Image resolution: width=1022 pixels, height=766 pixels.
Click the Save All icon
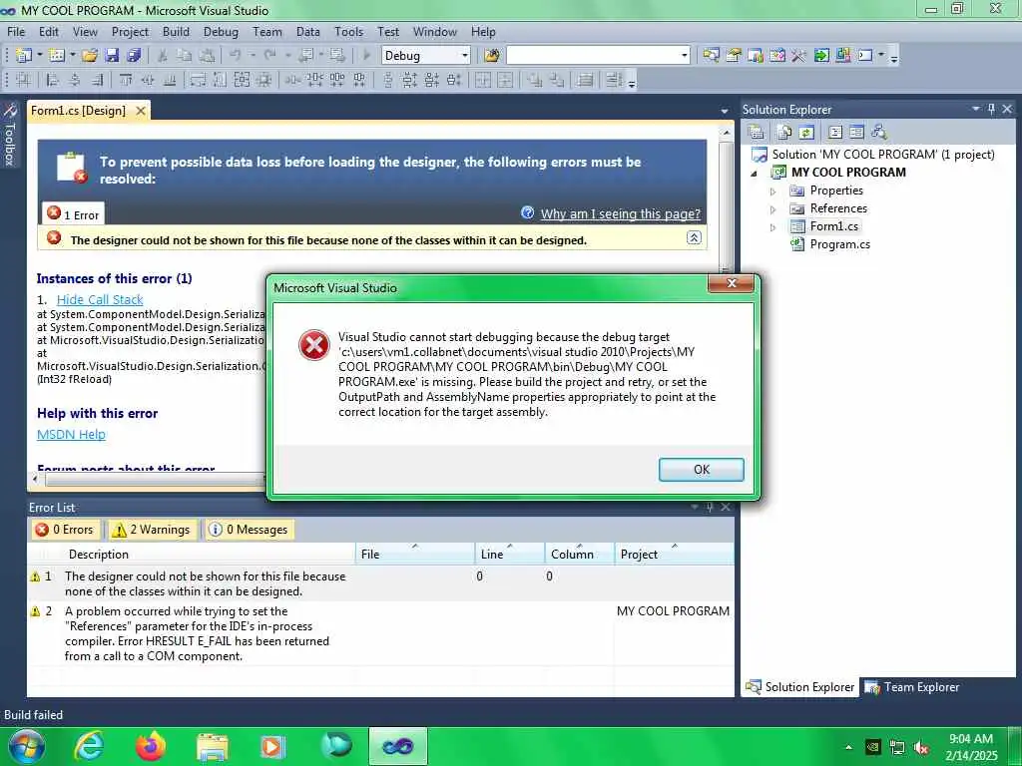(x=135, y=56)
